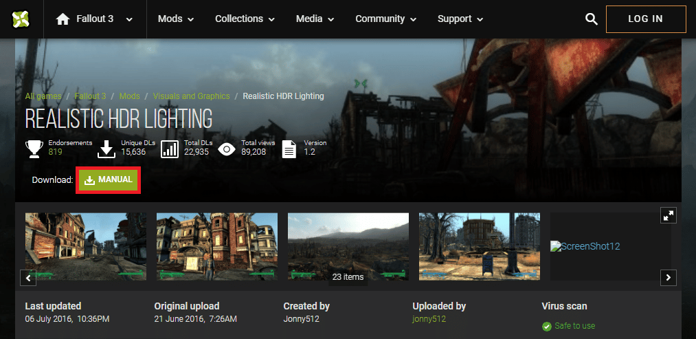Click the Total DLs bar chart icon
Viewport: 696px width, 339px height.
point(170,149)
